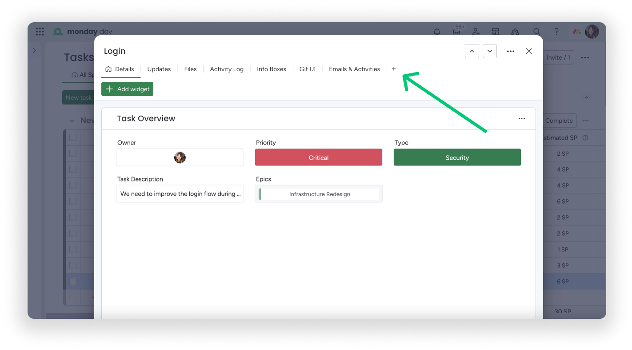The image size is (632, 350).
Task: Click the invite members icon in header
Action: point(476,32)
